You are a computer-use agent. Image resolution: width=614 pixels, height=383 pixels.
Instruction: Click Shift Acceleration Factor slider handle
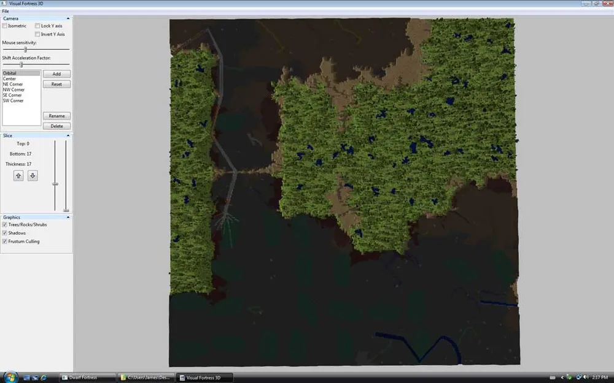(21, 64)
